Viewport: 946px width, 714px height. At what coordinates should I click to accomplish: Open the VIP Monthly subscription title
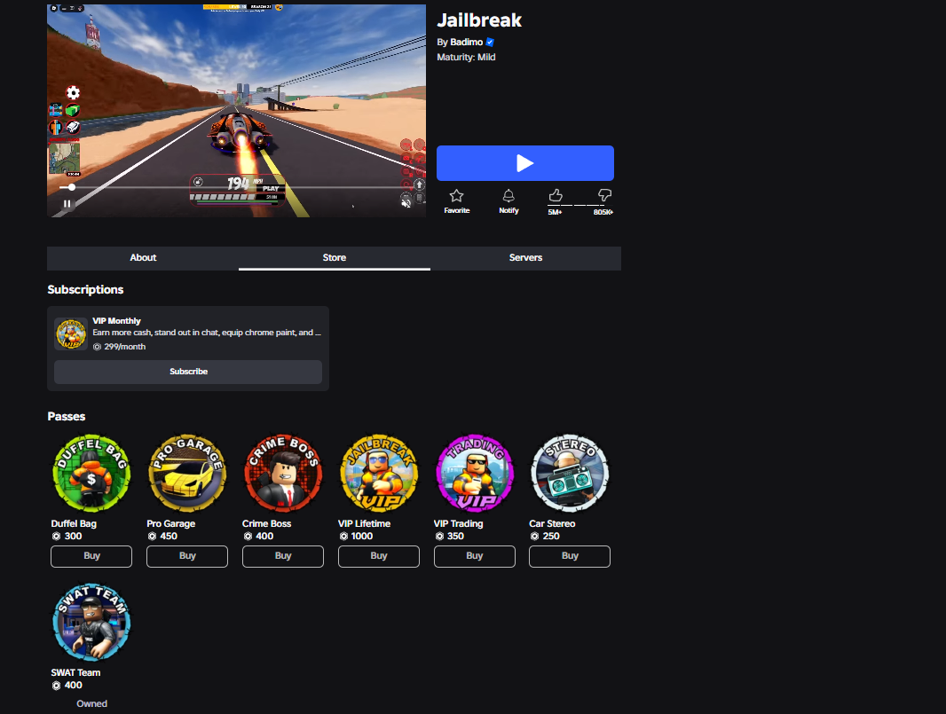tap(116, 321)
